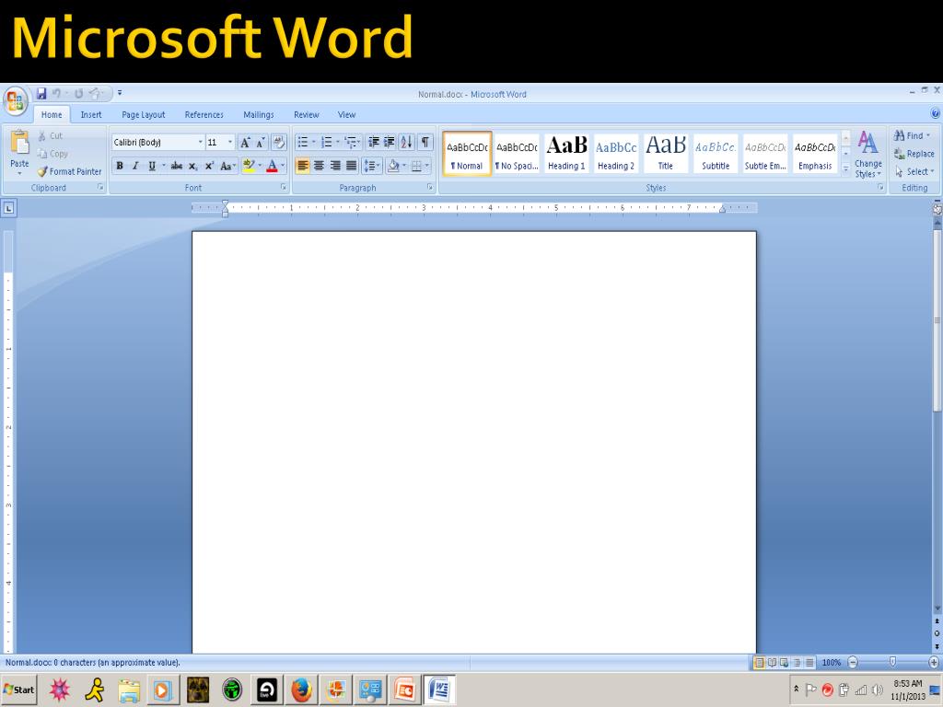Justify the paragraph text
Viewport: 943px width, 707px height.
click(x=351, y=166)
